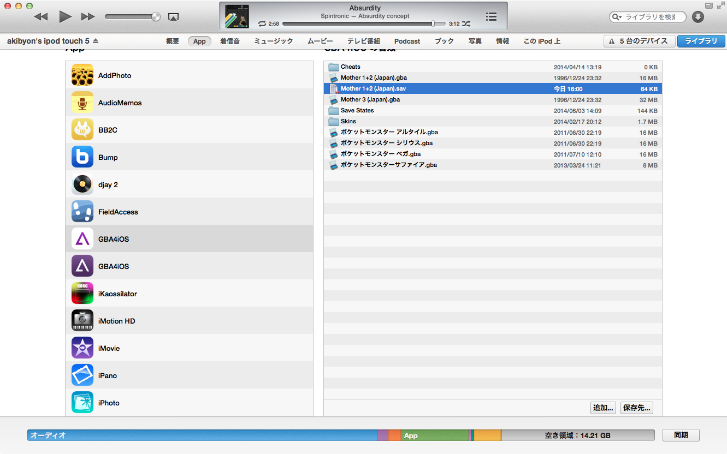Click the 5 台のデバイス button
The width and height of the screenshot is (727, 454).
point(639,41)
